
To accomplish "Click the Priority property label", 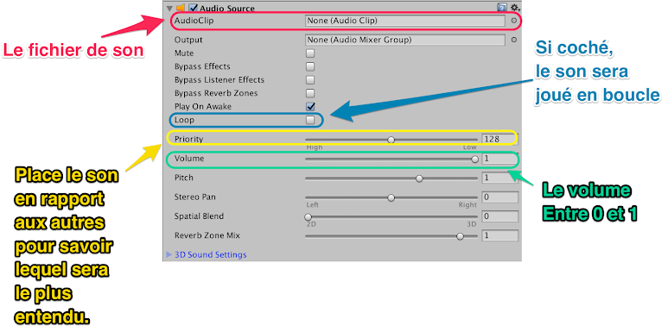I will pos(188,139).
